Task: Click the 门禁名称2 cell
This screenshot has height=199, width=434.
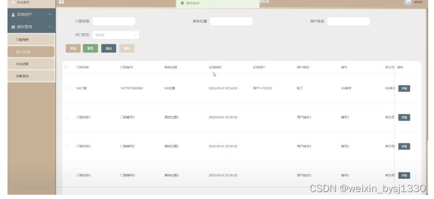Action: point(83,146)
